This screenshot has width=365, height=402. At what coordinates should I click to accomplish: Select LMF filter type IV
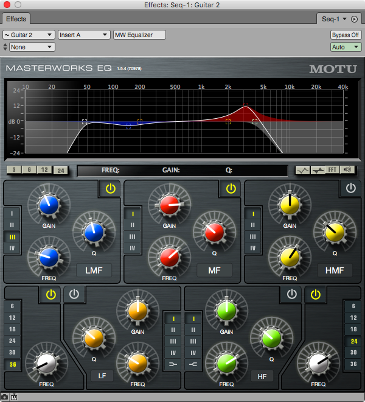[x=12, y=248]
